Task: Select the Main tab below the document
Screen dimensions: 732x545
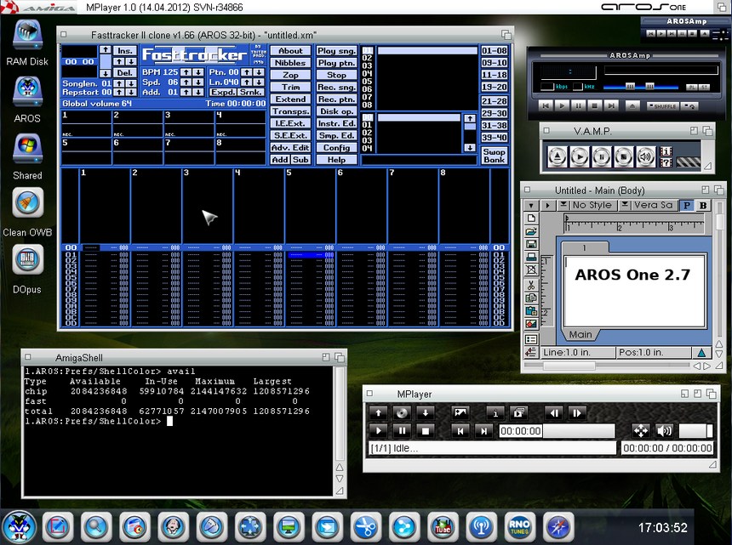Action: [x=580, y=334]
